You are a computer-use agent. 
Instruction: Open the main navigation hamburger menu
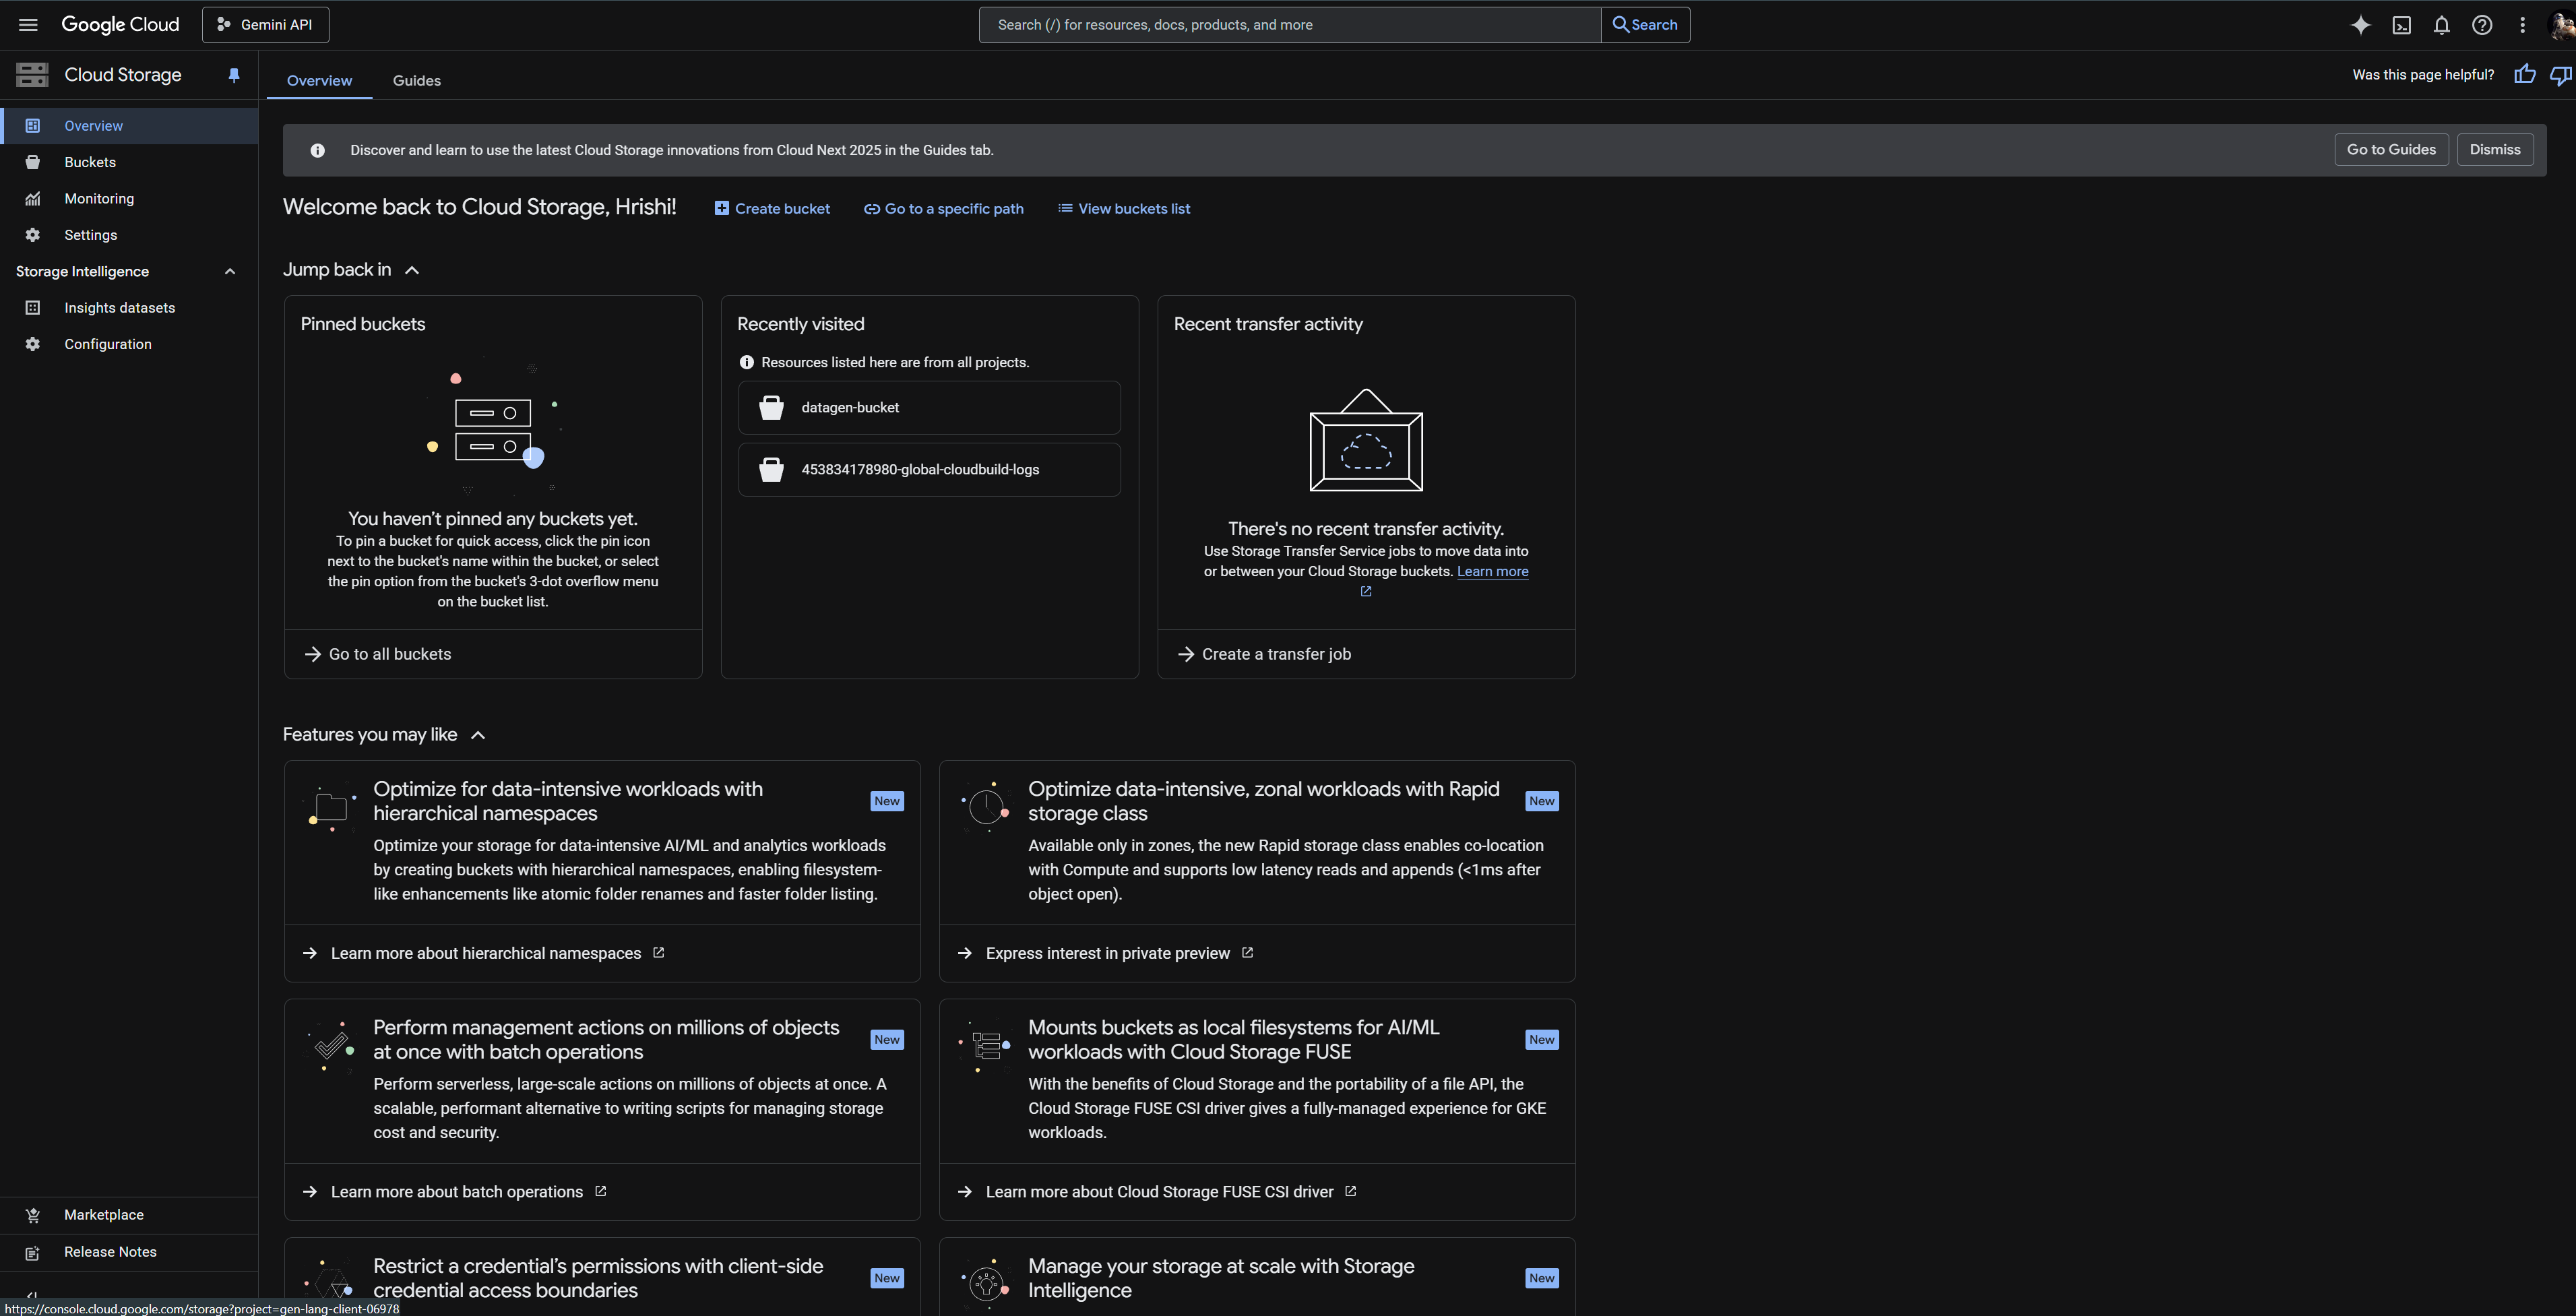coord(28,25)
